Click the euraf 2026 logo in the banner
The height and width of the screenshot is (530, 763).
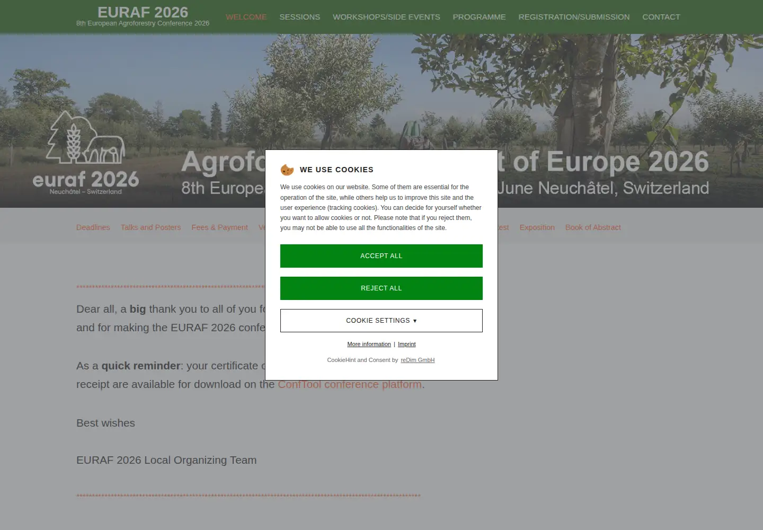pos(86,153)
